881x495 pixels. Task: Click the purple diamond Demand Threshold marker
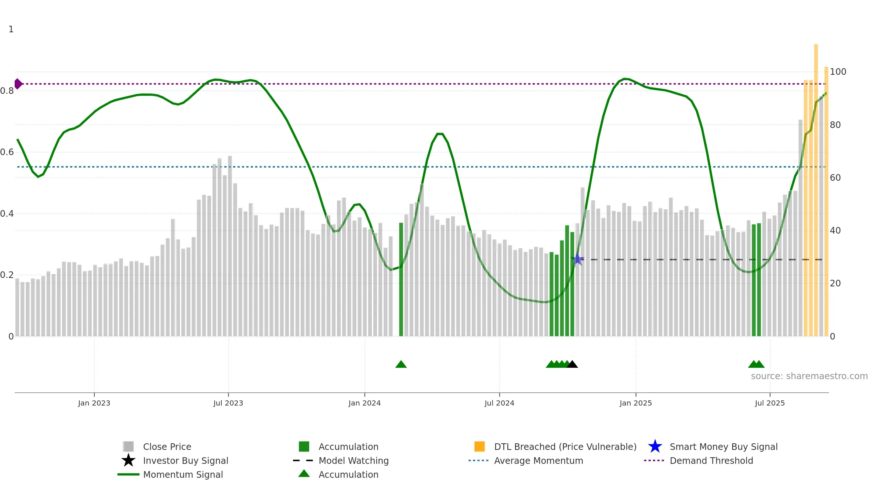pos(18,84)
